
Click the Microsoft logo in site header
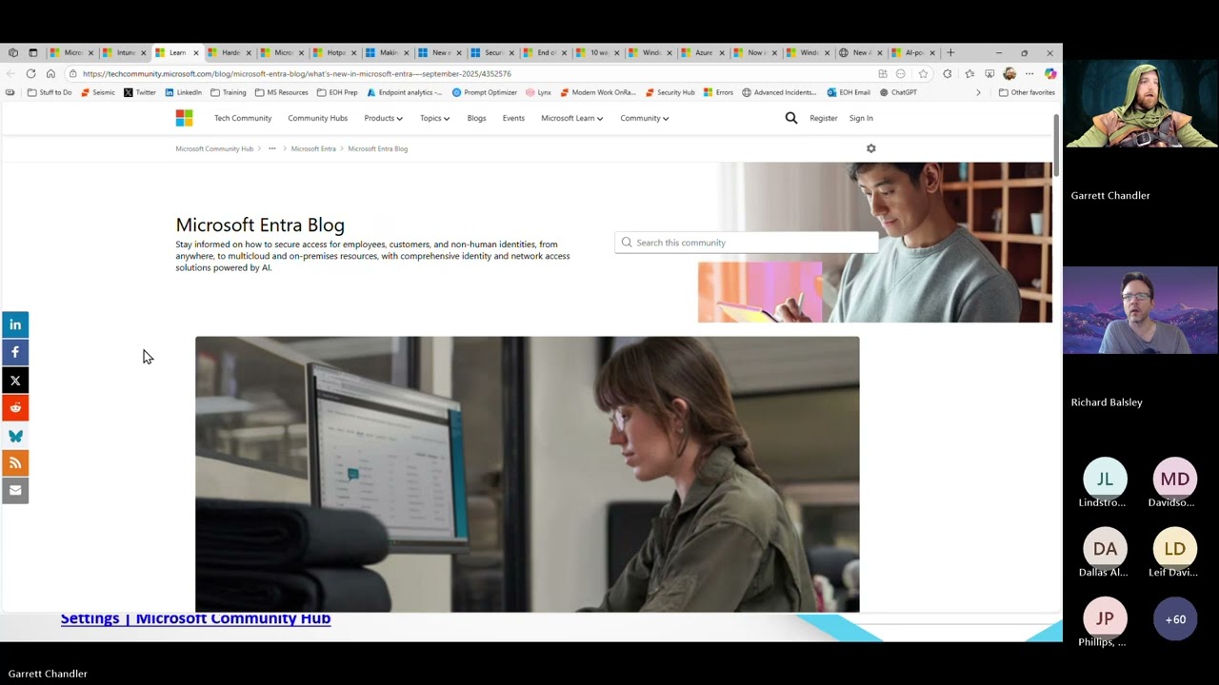tap(184, 118)
